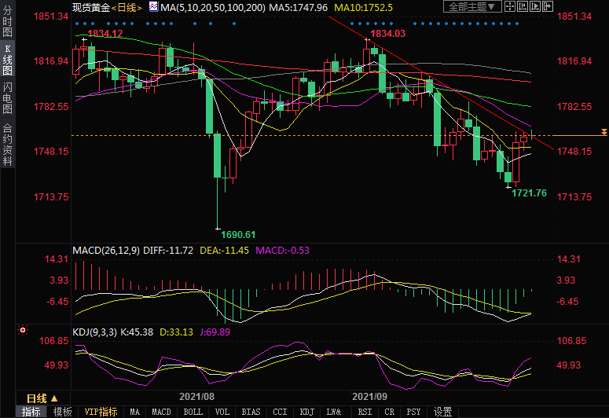609x418 pixels.
Task: Open the 闪电图 sidebar tab
Action: (x=7, y=97)
